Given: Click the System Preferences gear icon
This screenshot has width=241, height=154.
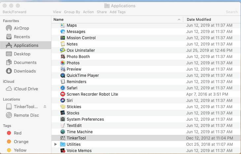Looking at the screenshot, I should click(62, 119).
